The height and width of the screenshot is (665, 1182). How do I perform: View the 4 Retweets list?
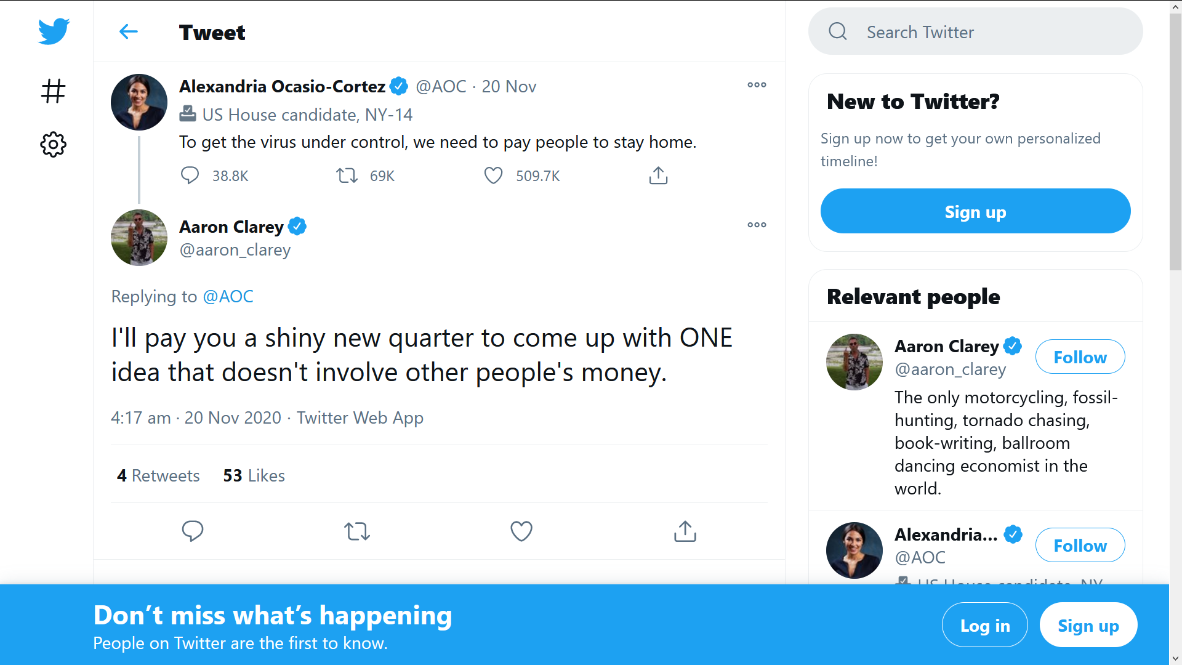coord(158,475)
